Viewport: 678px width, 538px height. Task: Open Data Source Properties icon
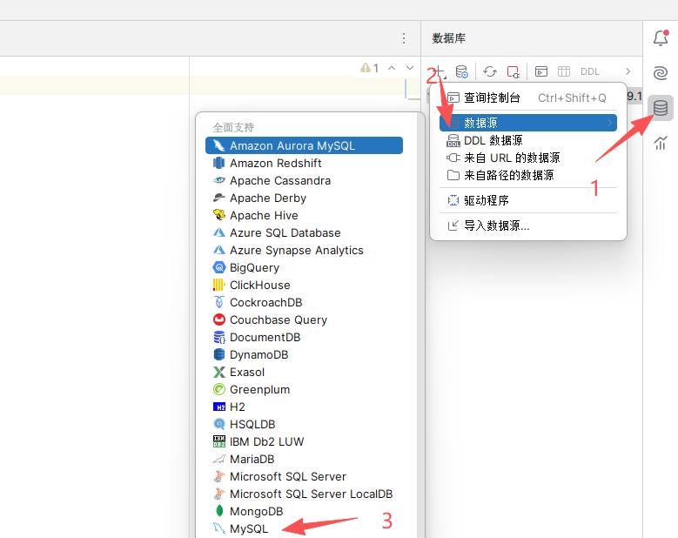(462, 71)
